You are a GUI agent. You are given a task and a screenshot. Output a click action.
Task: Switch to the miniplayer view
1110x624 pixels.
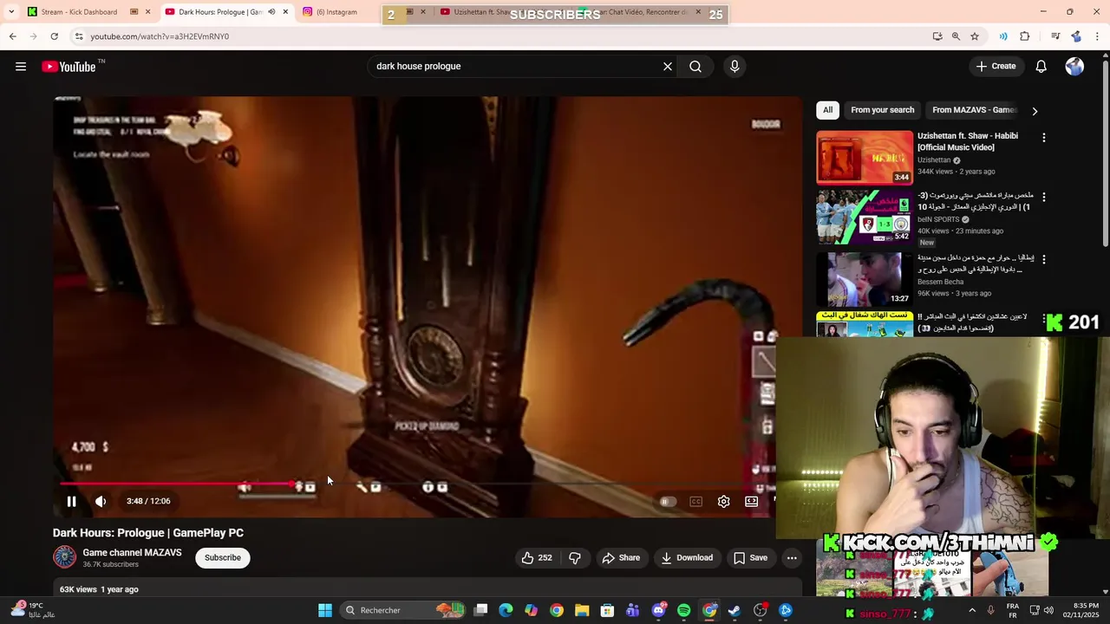pyautogui.click(x=751, y=501)
